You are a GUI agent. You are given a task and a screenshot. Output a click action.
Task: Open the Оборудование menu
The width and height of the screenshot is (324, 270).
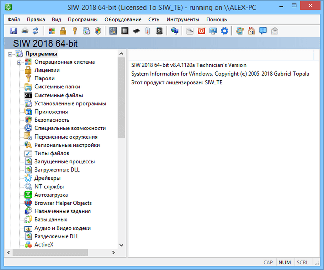[x=123, y=19]
